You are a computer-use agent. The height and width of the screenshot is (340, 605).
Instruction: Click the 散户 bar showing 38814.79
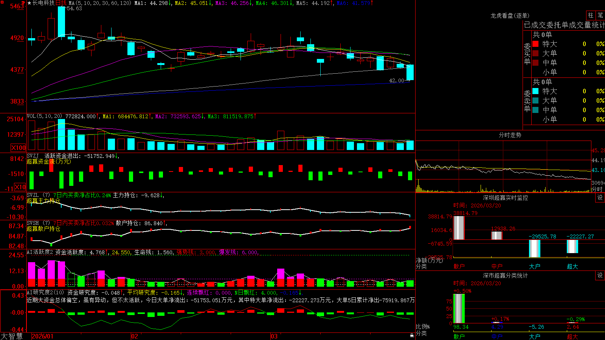click(x=459, y=228)
